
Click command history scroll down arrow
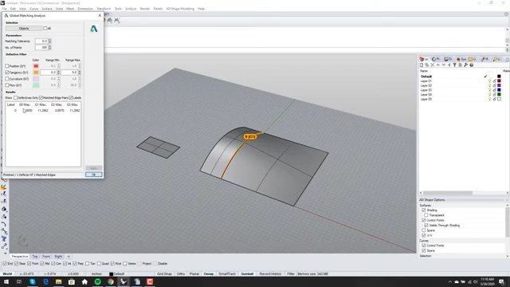pyautogui.click(x=507, y=45)
